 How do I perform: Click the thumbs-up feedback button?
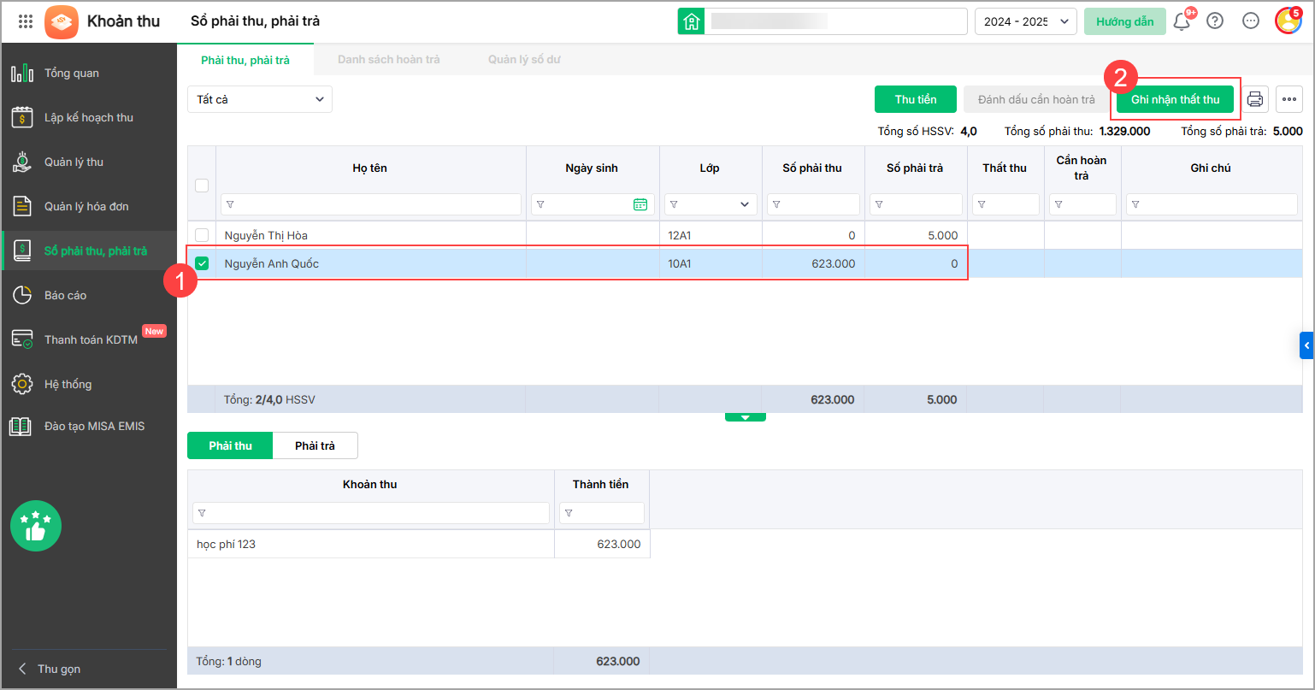pyautogui.click(x=36, y=526)
